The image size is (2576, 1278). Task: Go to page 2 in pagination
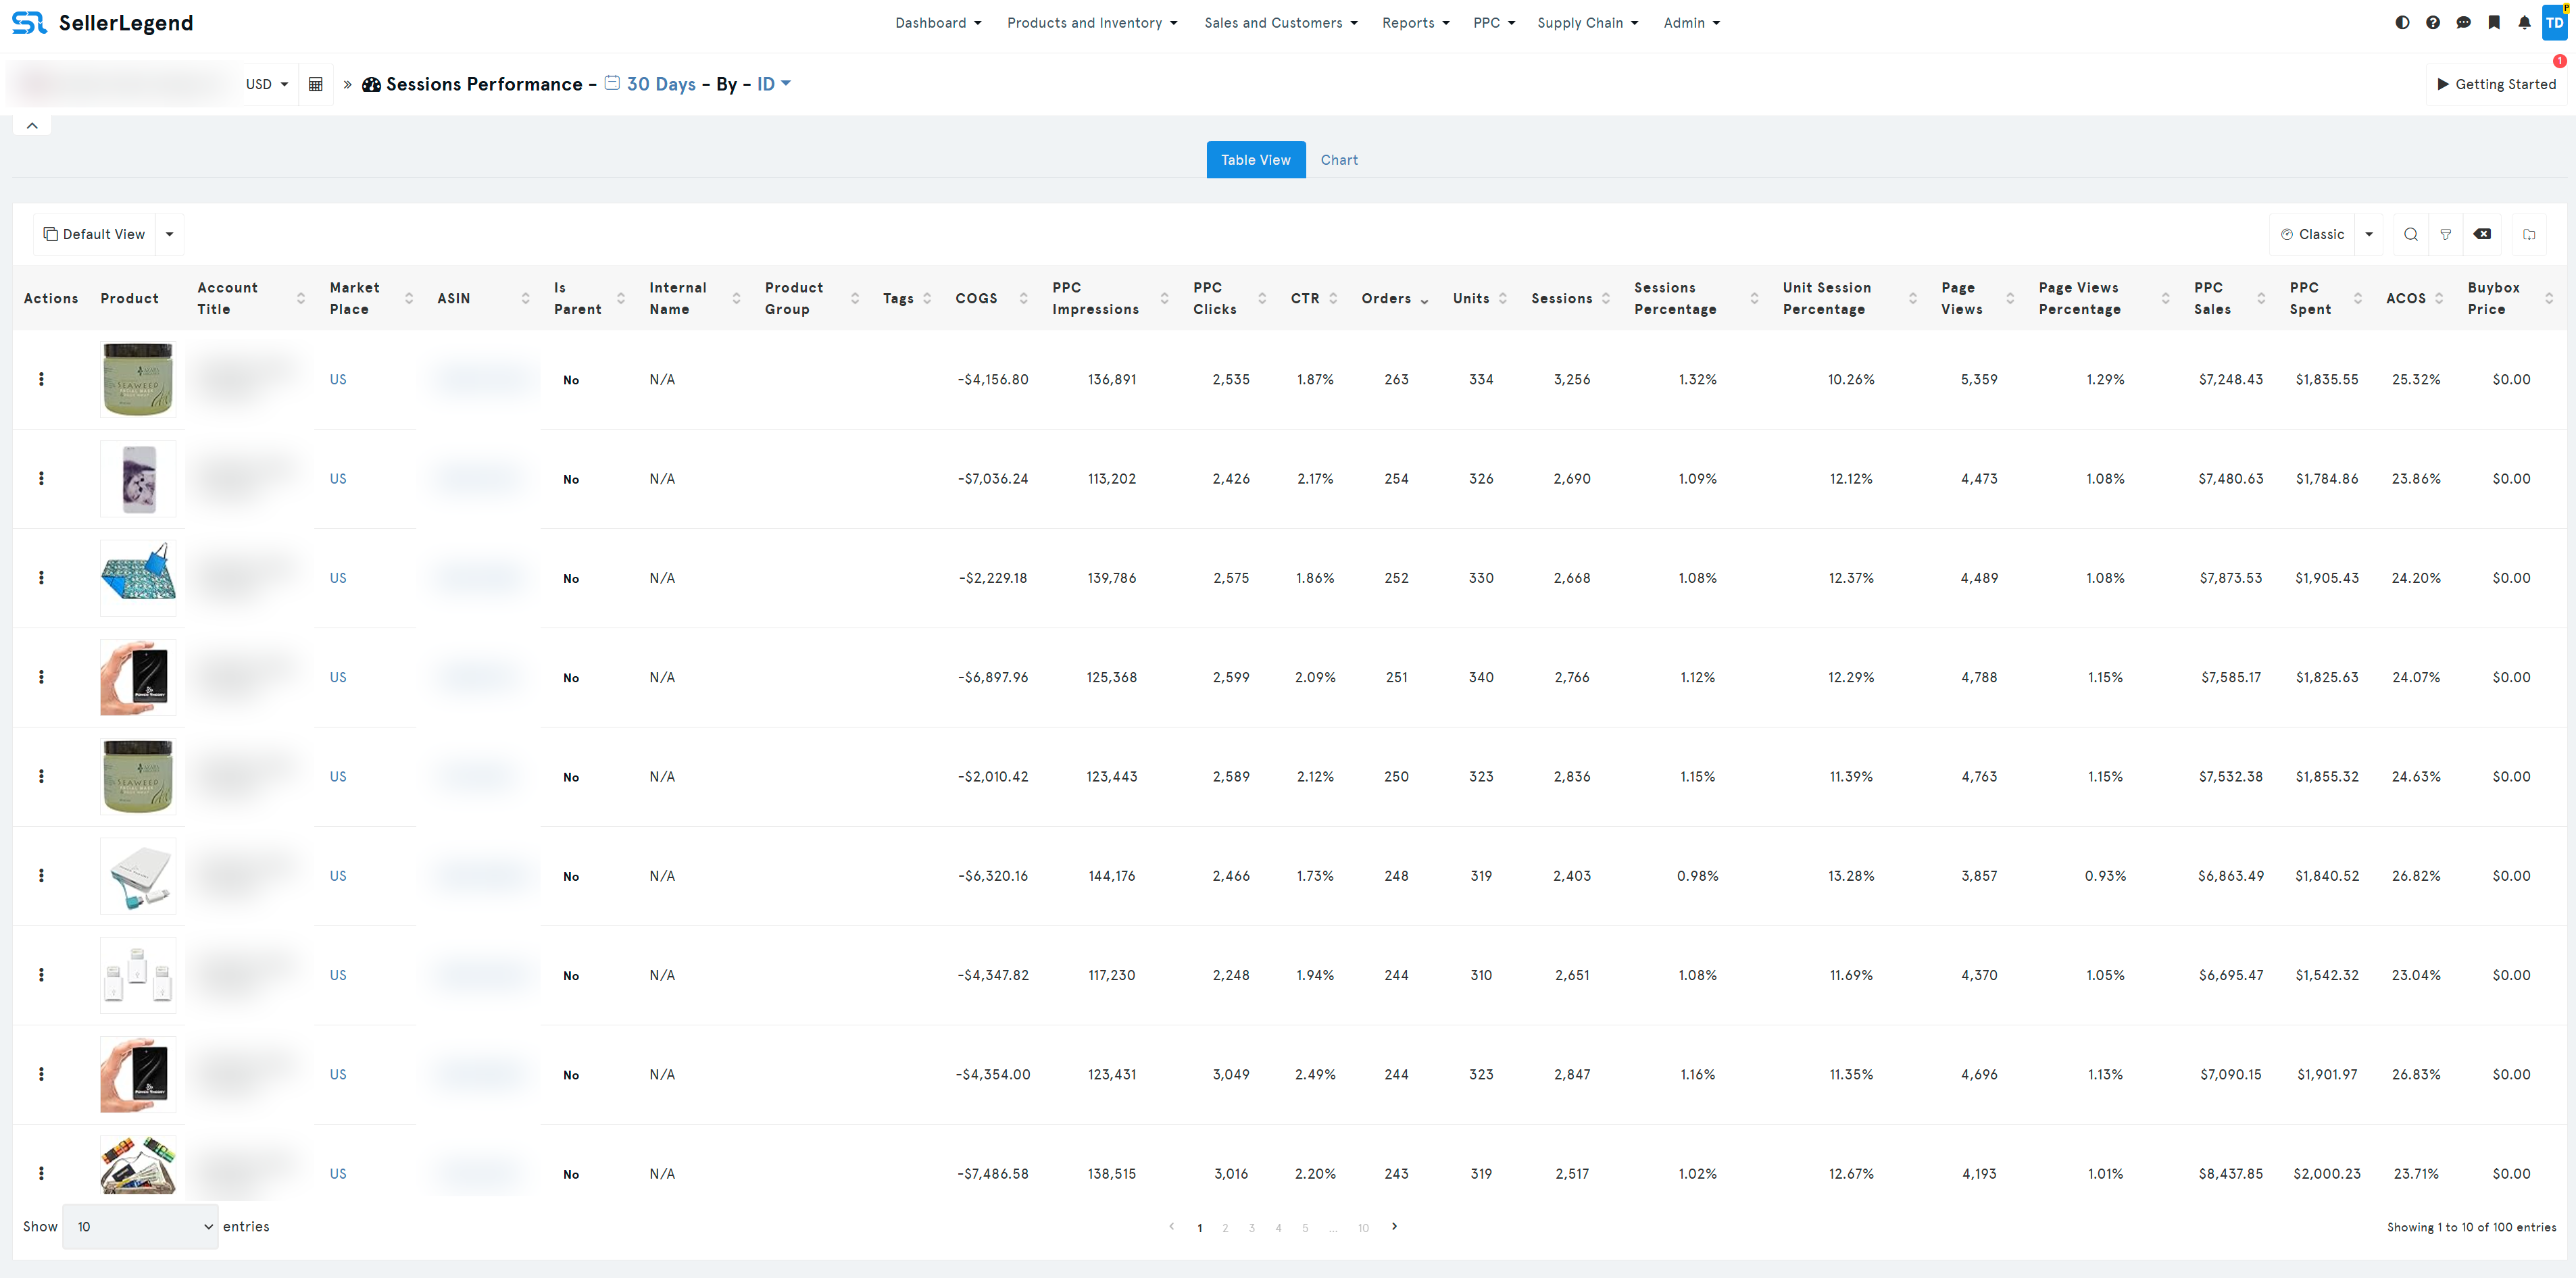pyautogui.click(x=1225, y=1227)
